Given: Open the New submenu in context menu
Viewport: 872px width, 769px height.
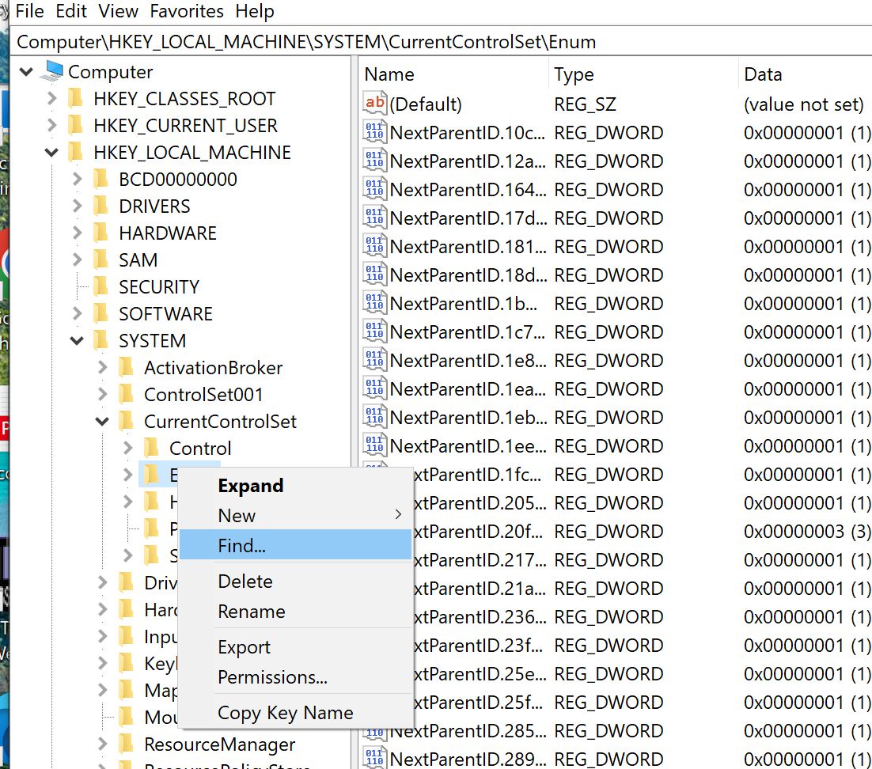Looking at the screenshot, I should 237,515.
